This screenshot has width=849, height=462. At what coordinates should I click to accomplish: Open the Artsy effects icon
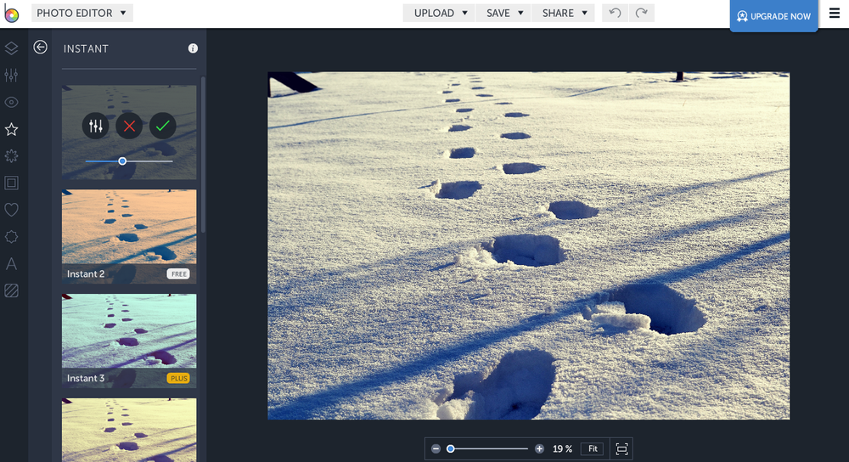[x=11, y=156]
